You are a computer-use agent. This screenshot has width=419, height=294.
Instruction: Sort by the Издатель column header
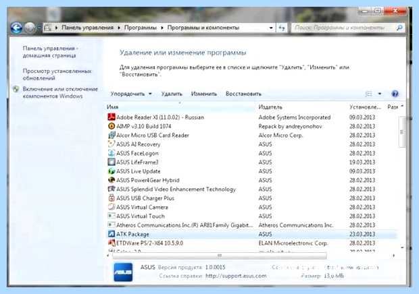270,107
